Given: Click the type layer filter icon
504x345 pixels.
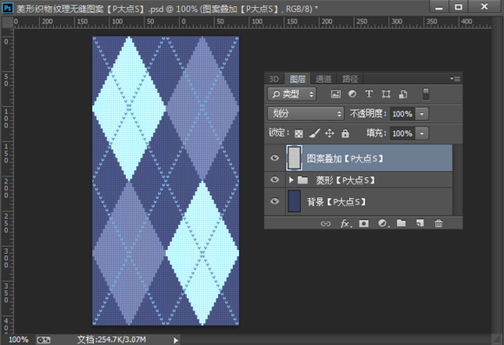Looking at the screenshot, I should click(x=369, y=94).
